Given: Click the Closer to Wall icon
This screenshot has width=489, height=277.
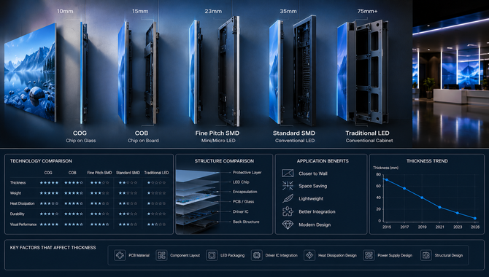Looking at the screenshot, I should click(288, 173).
